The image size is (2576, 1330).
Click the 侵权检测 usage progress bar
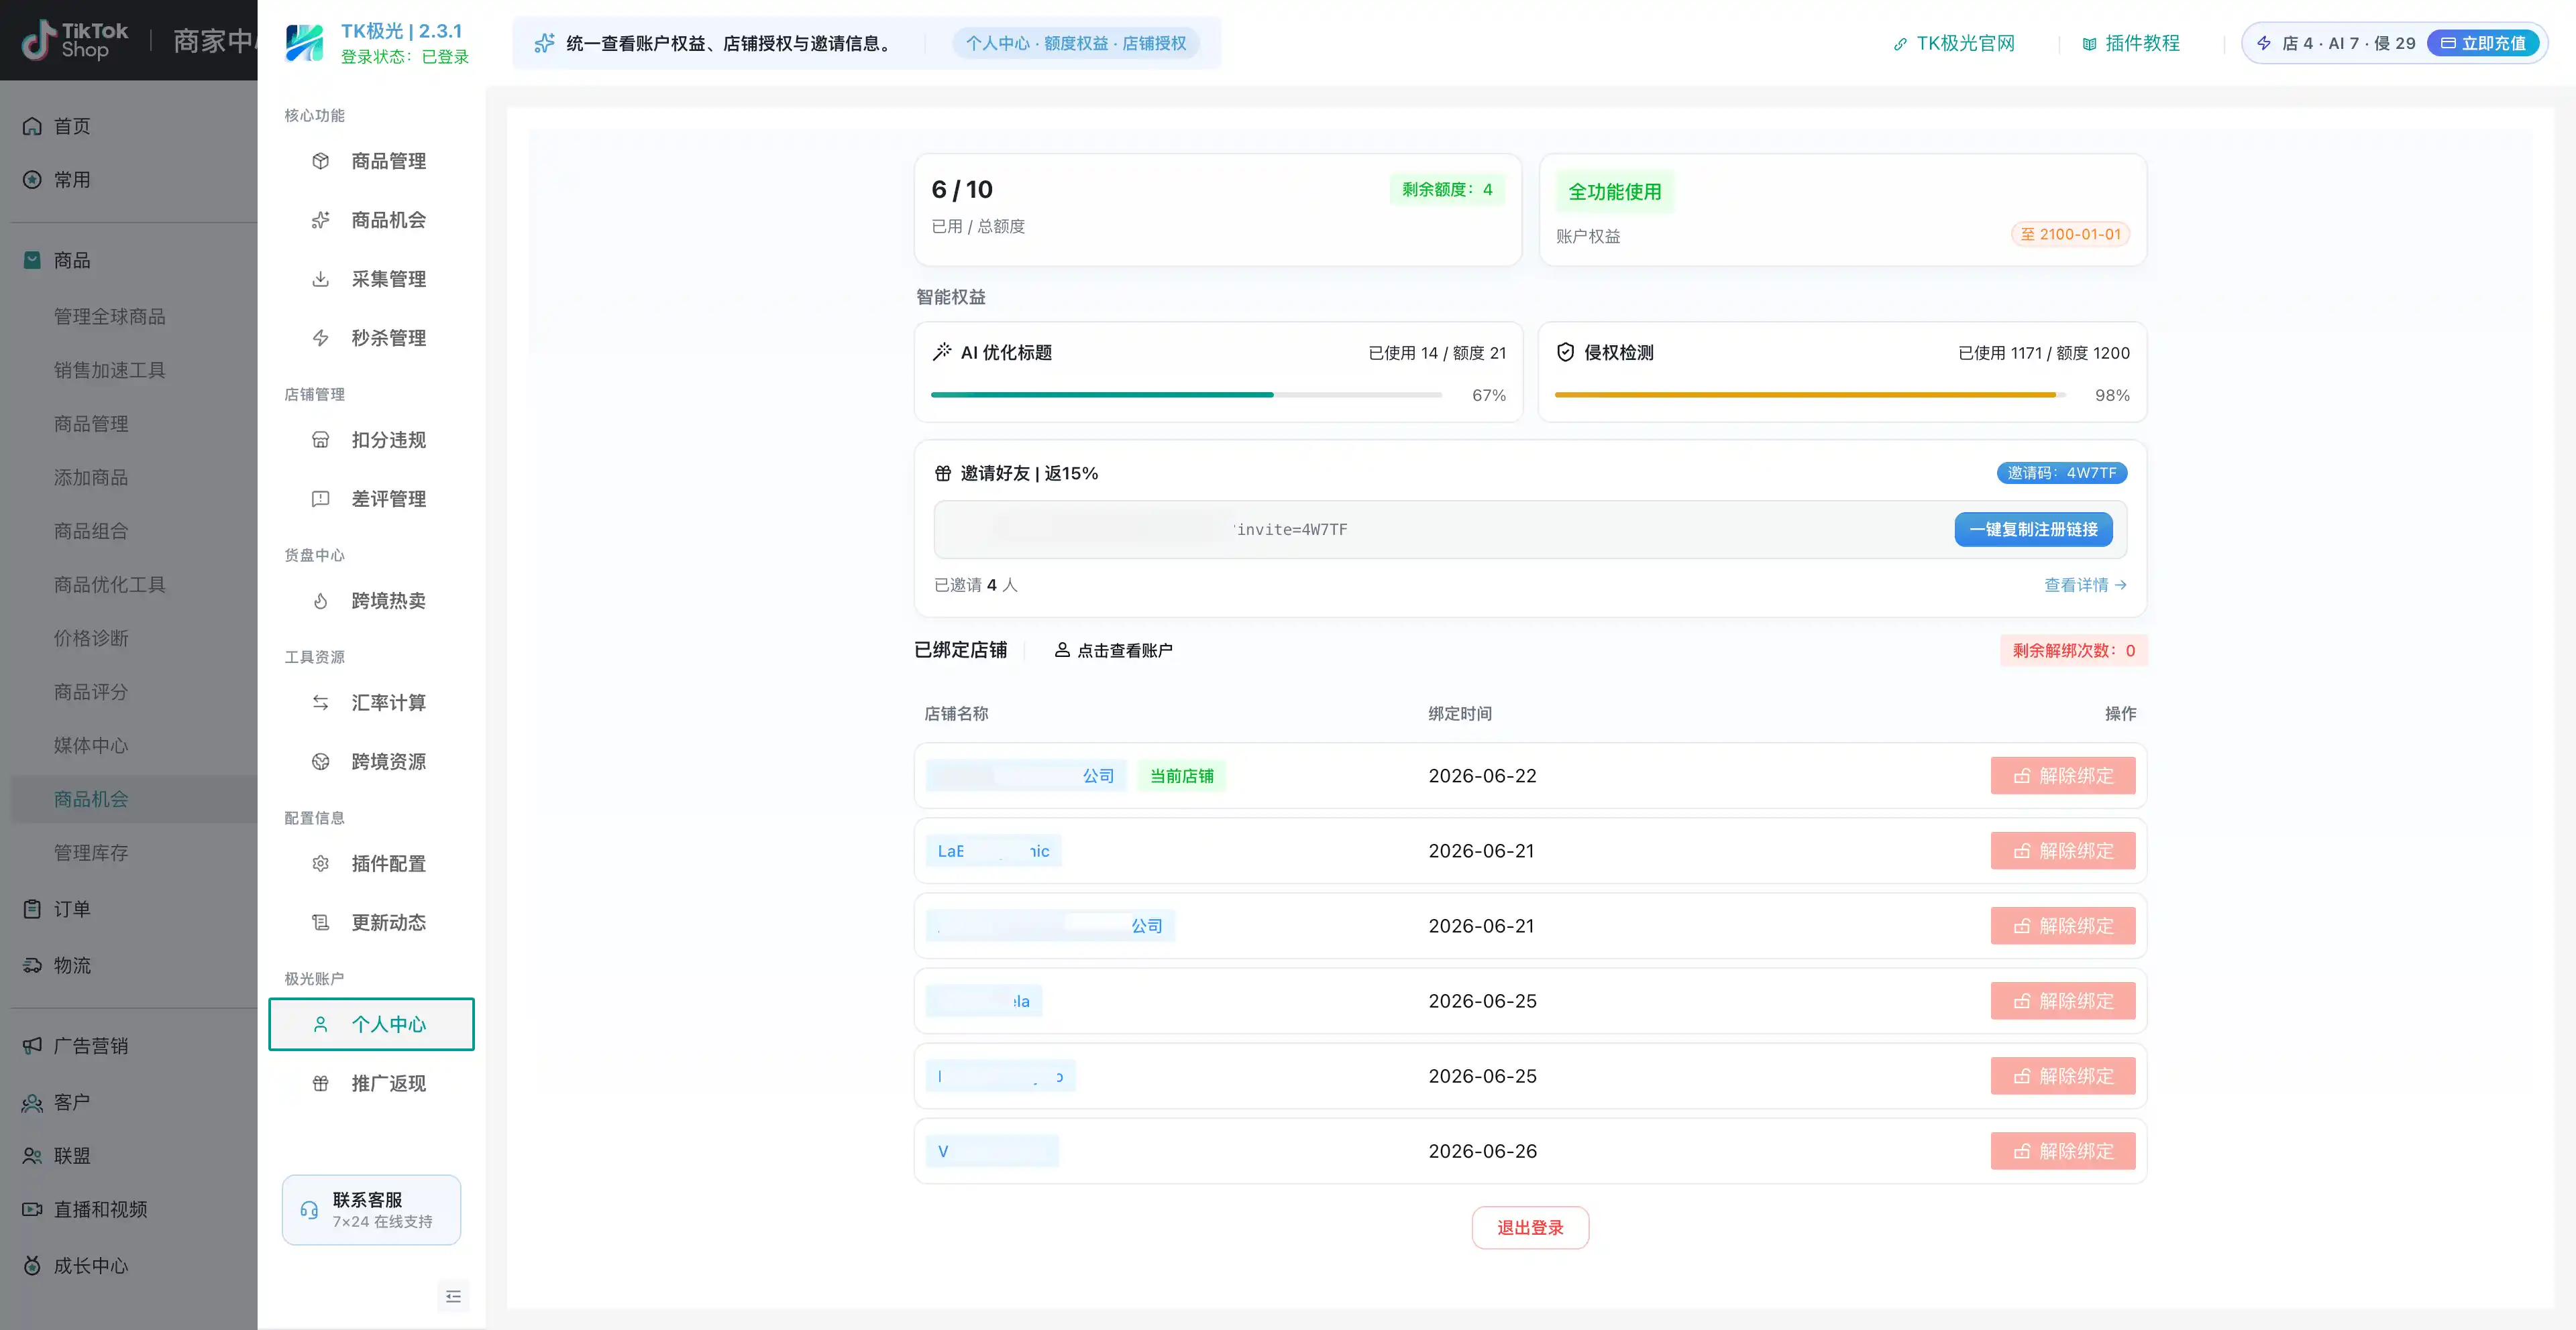[x=1810, y=395]
